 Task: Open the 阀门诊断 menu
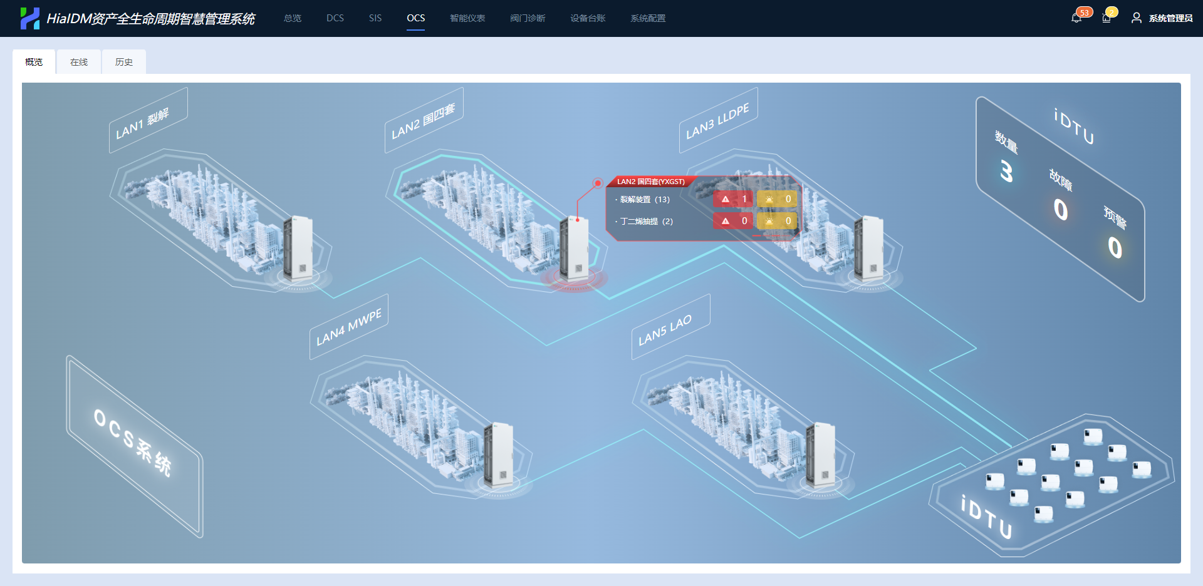[x=528, y=18]
